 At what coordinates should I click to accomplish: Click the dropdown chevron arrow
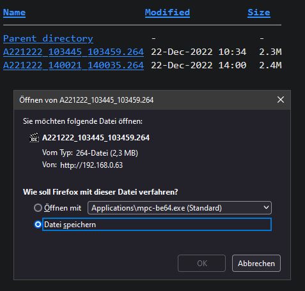[266, 207]
